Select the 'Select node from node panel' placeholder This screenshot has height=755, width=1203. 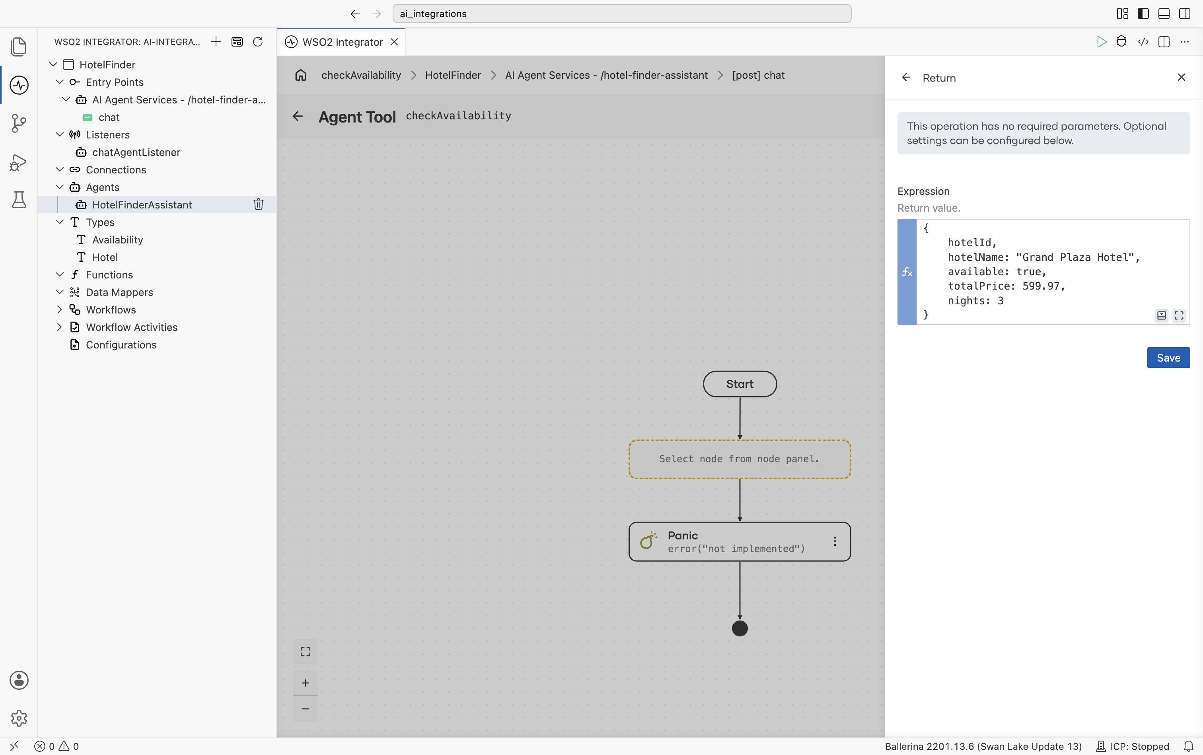740,459
